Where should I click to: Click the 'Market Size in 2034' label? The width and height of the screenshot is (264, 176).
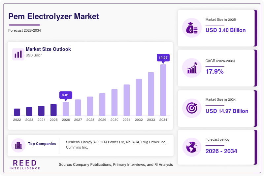(220, 99)
